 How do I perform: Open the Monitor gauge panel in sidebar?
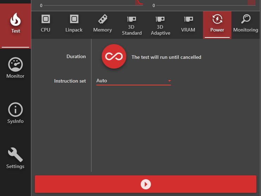pyautogui.click(x=15, y=68)
